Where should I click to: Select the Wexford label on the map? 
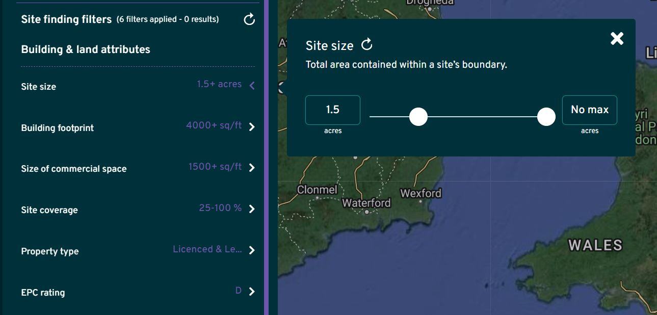(x=422, y=193)
